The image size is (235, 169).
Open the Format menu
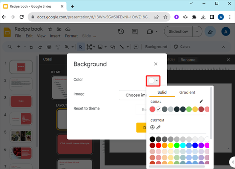click(71, 36)
